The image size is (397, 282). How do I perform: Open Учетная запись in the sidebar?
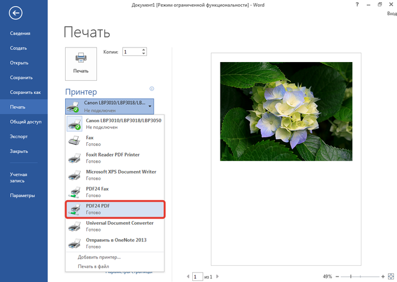(19, 177)
